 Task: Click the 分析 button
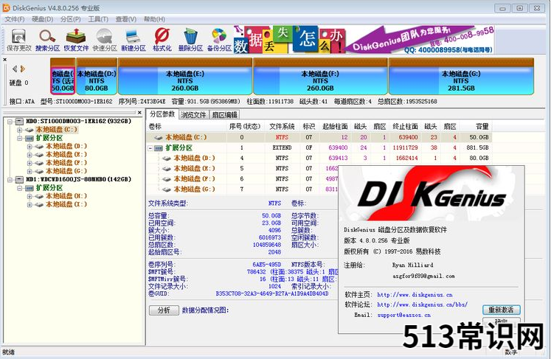[164, 310]
